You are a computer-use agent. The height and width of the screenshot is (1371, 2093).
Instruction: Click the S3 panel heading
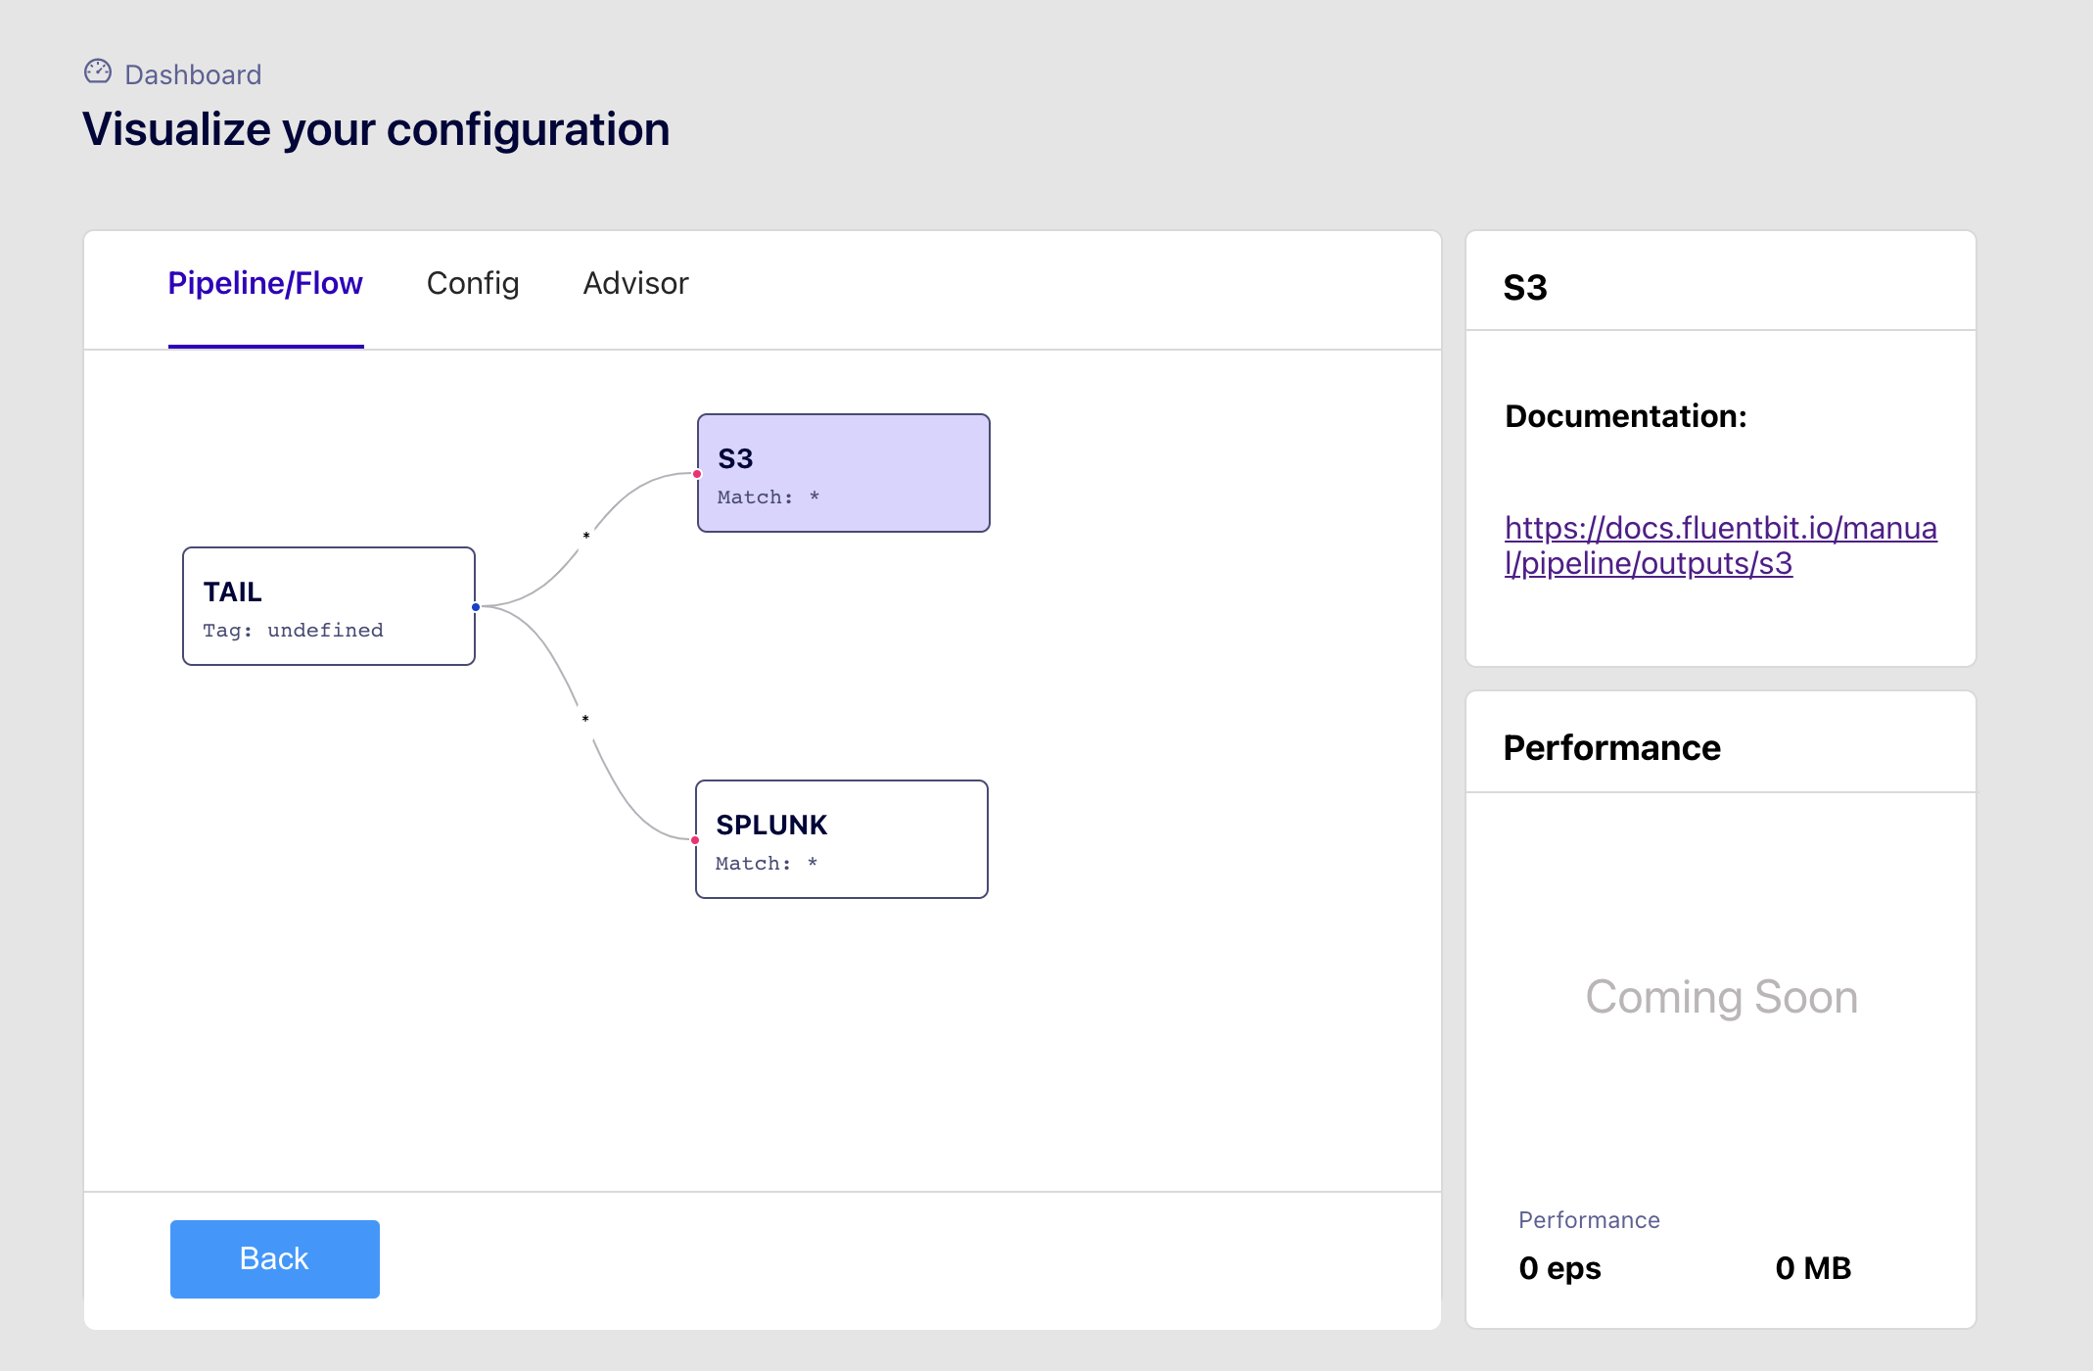coord(1525,288)
